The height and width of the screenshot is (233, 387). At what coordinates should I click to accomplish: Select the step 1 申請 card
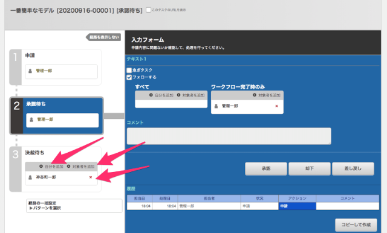55,67
